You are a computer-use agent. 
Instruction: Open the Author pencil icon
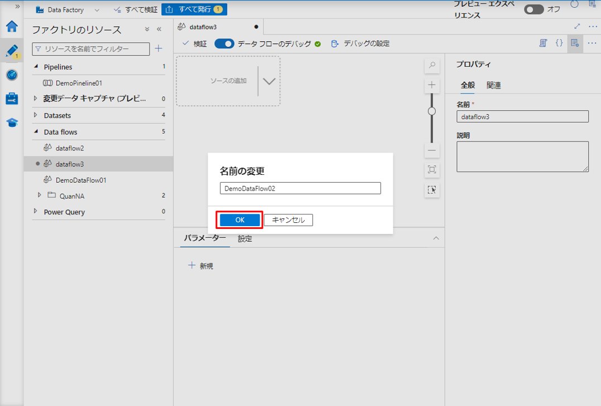point(12,51)
